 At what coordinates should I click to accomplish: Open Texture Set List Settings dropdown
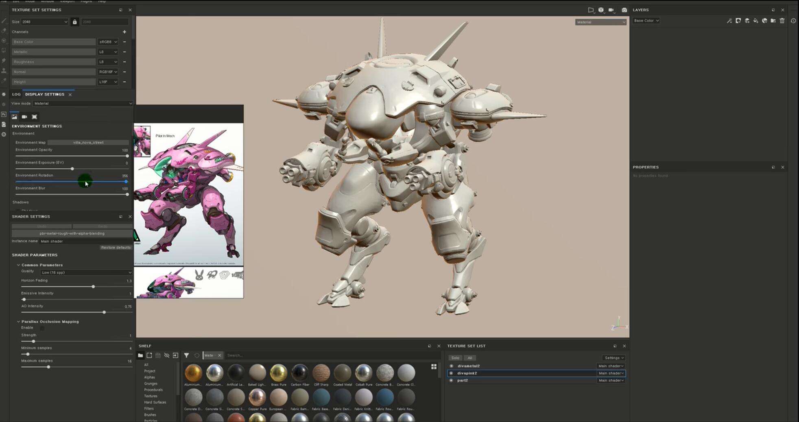pyautogui.click(x=614, y=358)
